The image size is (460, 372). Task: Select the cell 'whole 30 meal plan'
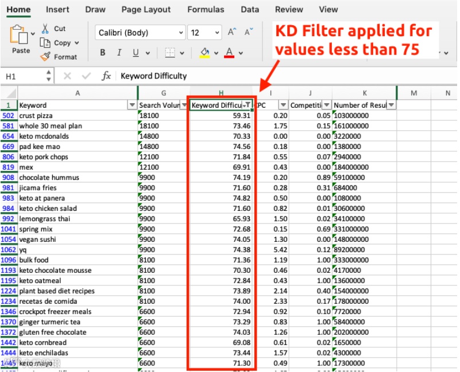coord(78,126)
